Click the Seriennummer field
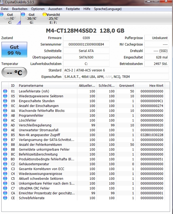Screen dimensions: 173x214 pos(86,44)
